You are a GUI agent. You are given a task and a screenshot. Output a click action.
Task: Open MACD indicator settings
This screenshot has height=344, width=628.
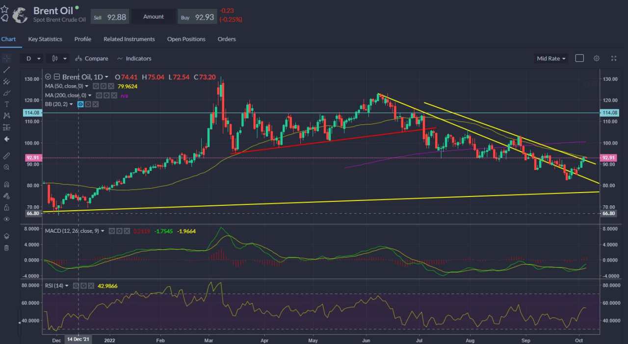click(x=119, y=231)
